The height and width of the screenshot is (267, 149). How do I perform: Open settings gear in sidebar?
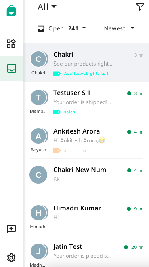pos(11,257)
